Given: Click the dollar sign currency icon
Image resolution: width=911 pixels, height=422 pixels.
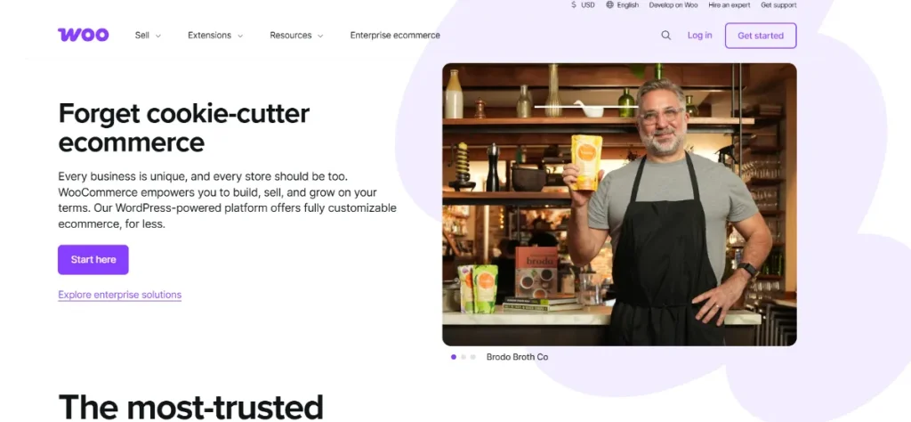Looking at the screenshot, I should click(x=574, y=4).
